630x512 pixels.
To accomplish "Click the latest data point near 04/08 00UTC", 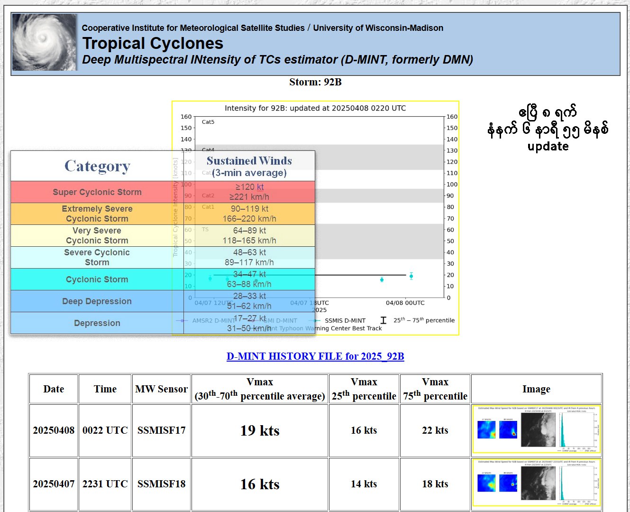I will click(411, 276).
